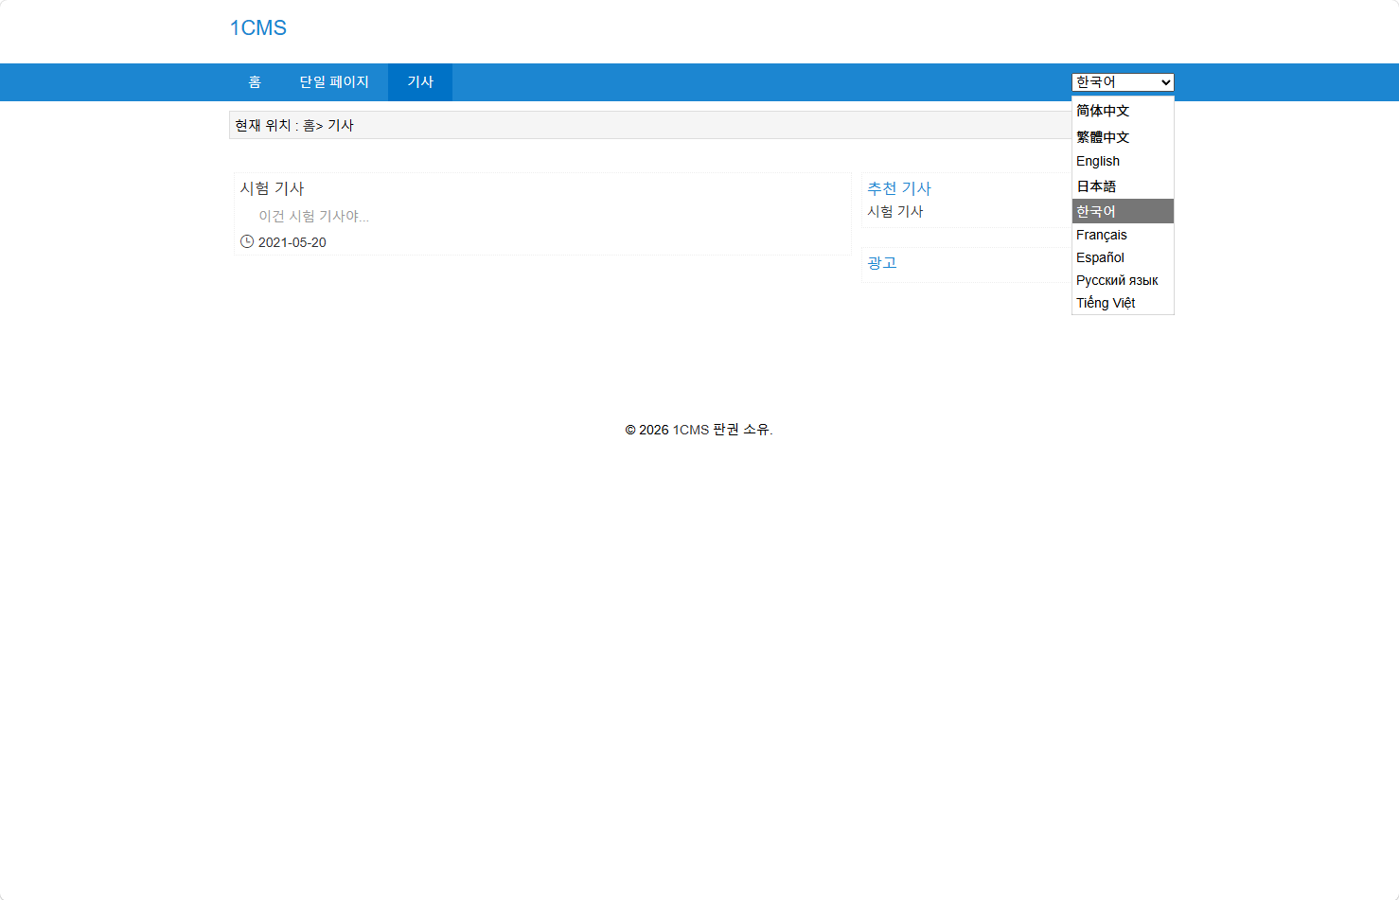Select 日本語 in the language list
This screenshot has height=900, width=1399.
coord(1096,186)
